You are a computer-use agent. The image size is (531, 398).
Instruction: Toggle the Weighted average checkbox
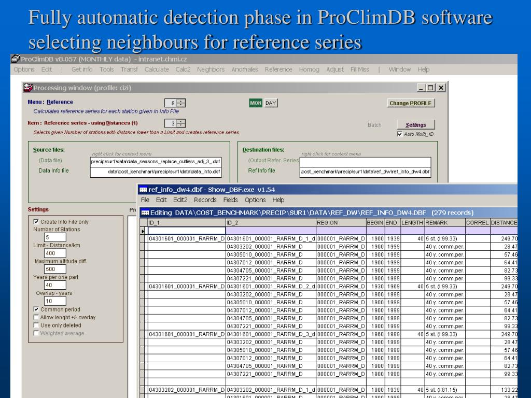tap(36, 333)
